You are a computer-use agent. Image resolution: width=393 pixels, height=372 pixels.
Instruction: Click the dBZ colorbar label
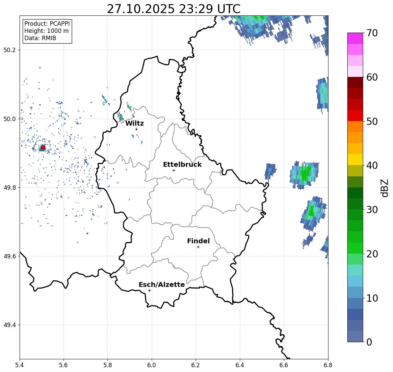[384, 188]
